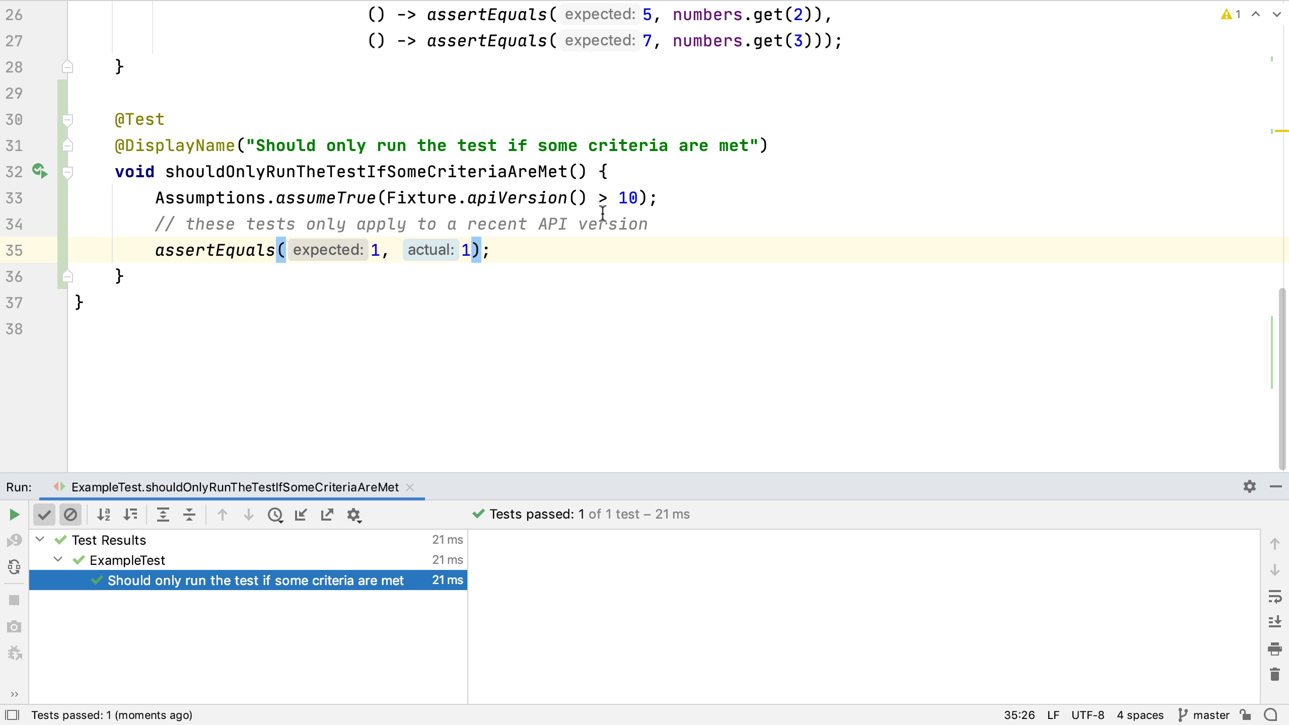Dump threads camera icon
The height and width of the screenshot is (725, 1289).
coord(14,626)
